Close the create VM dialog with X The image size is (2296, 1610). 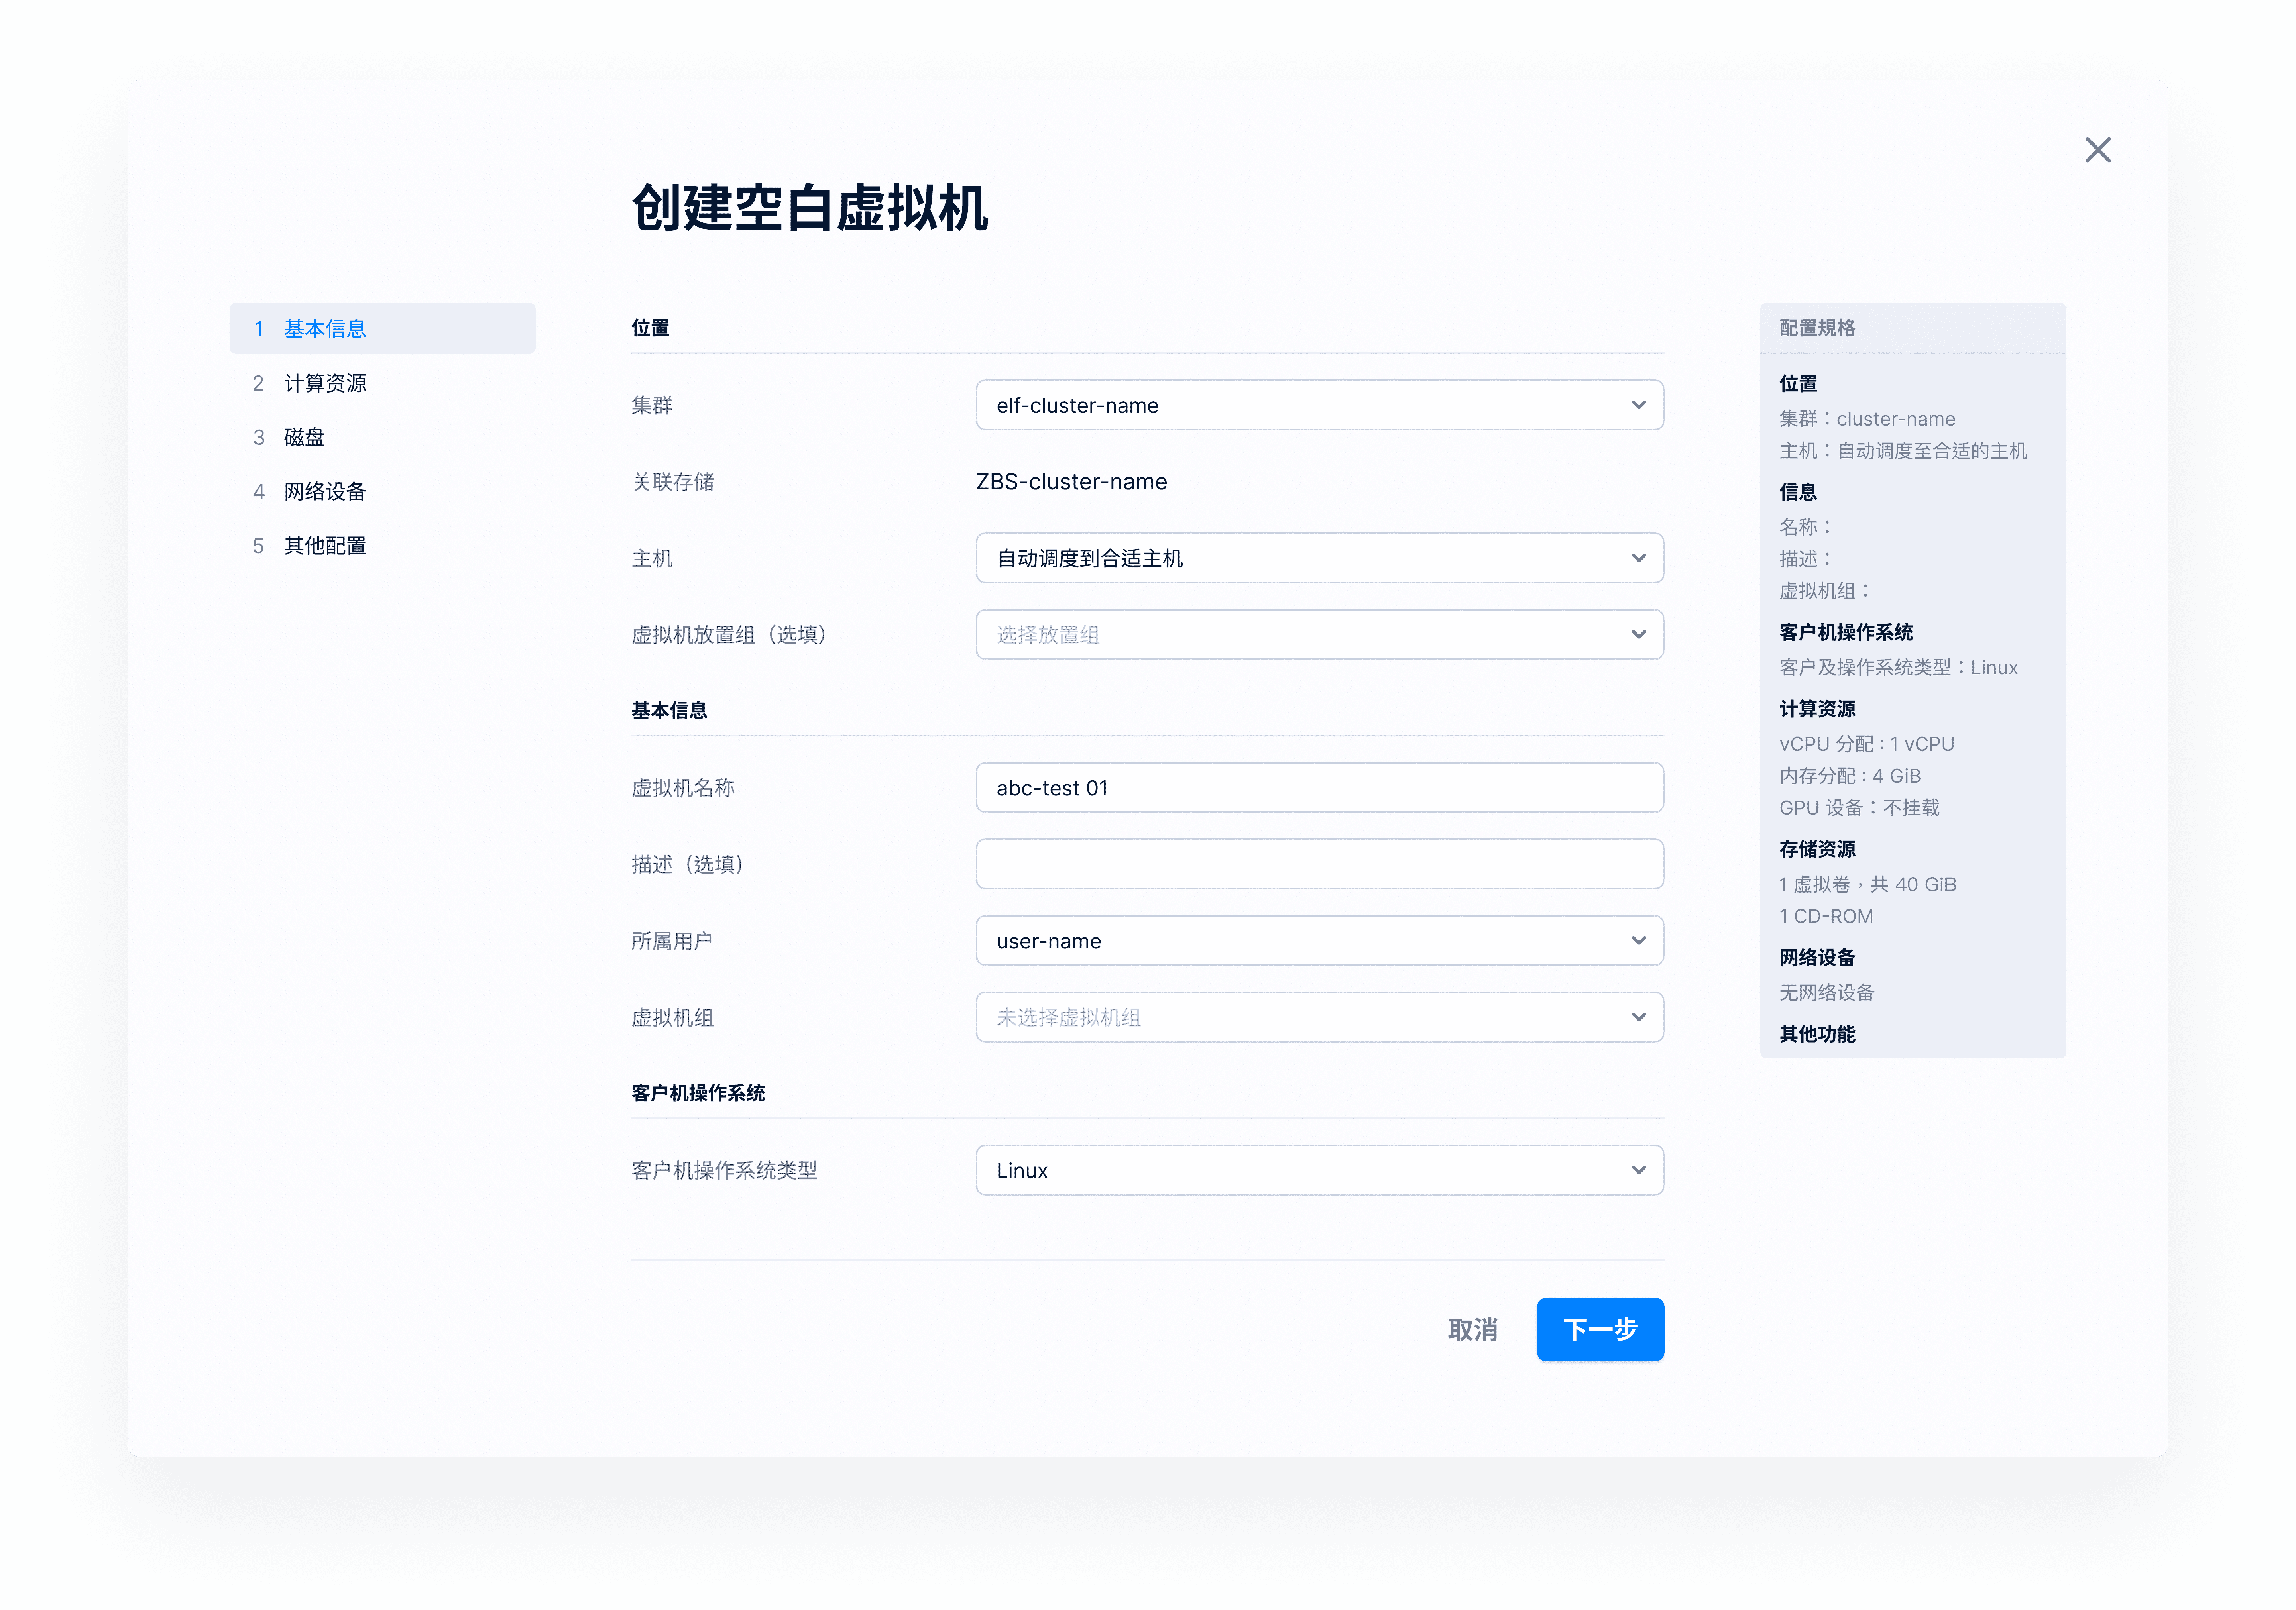(2097, 150)
